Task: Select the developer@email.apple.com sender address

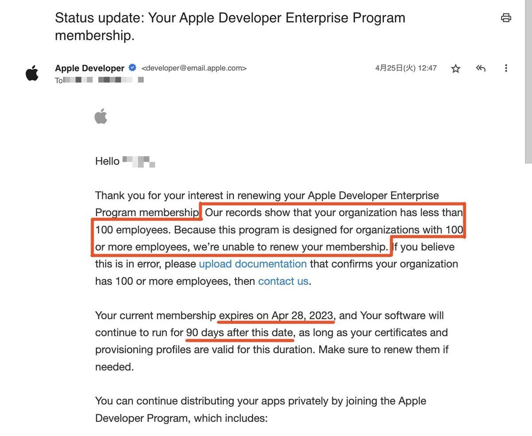Action: pyautogui.click(x=194, y=68)
